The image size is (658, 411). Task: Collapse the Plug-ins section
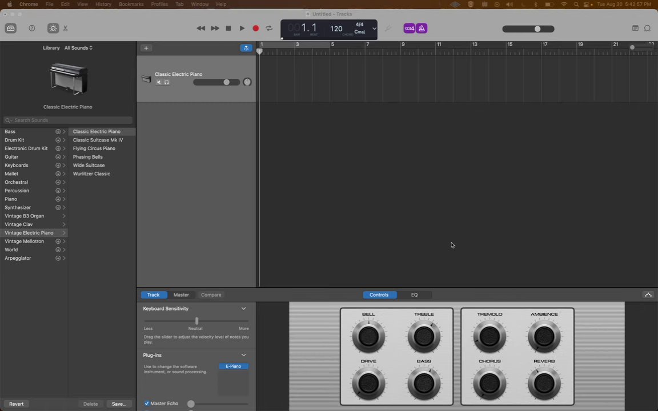(x=243, y=355)
